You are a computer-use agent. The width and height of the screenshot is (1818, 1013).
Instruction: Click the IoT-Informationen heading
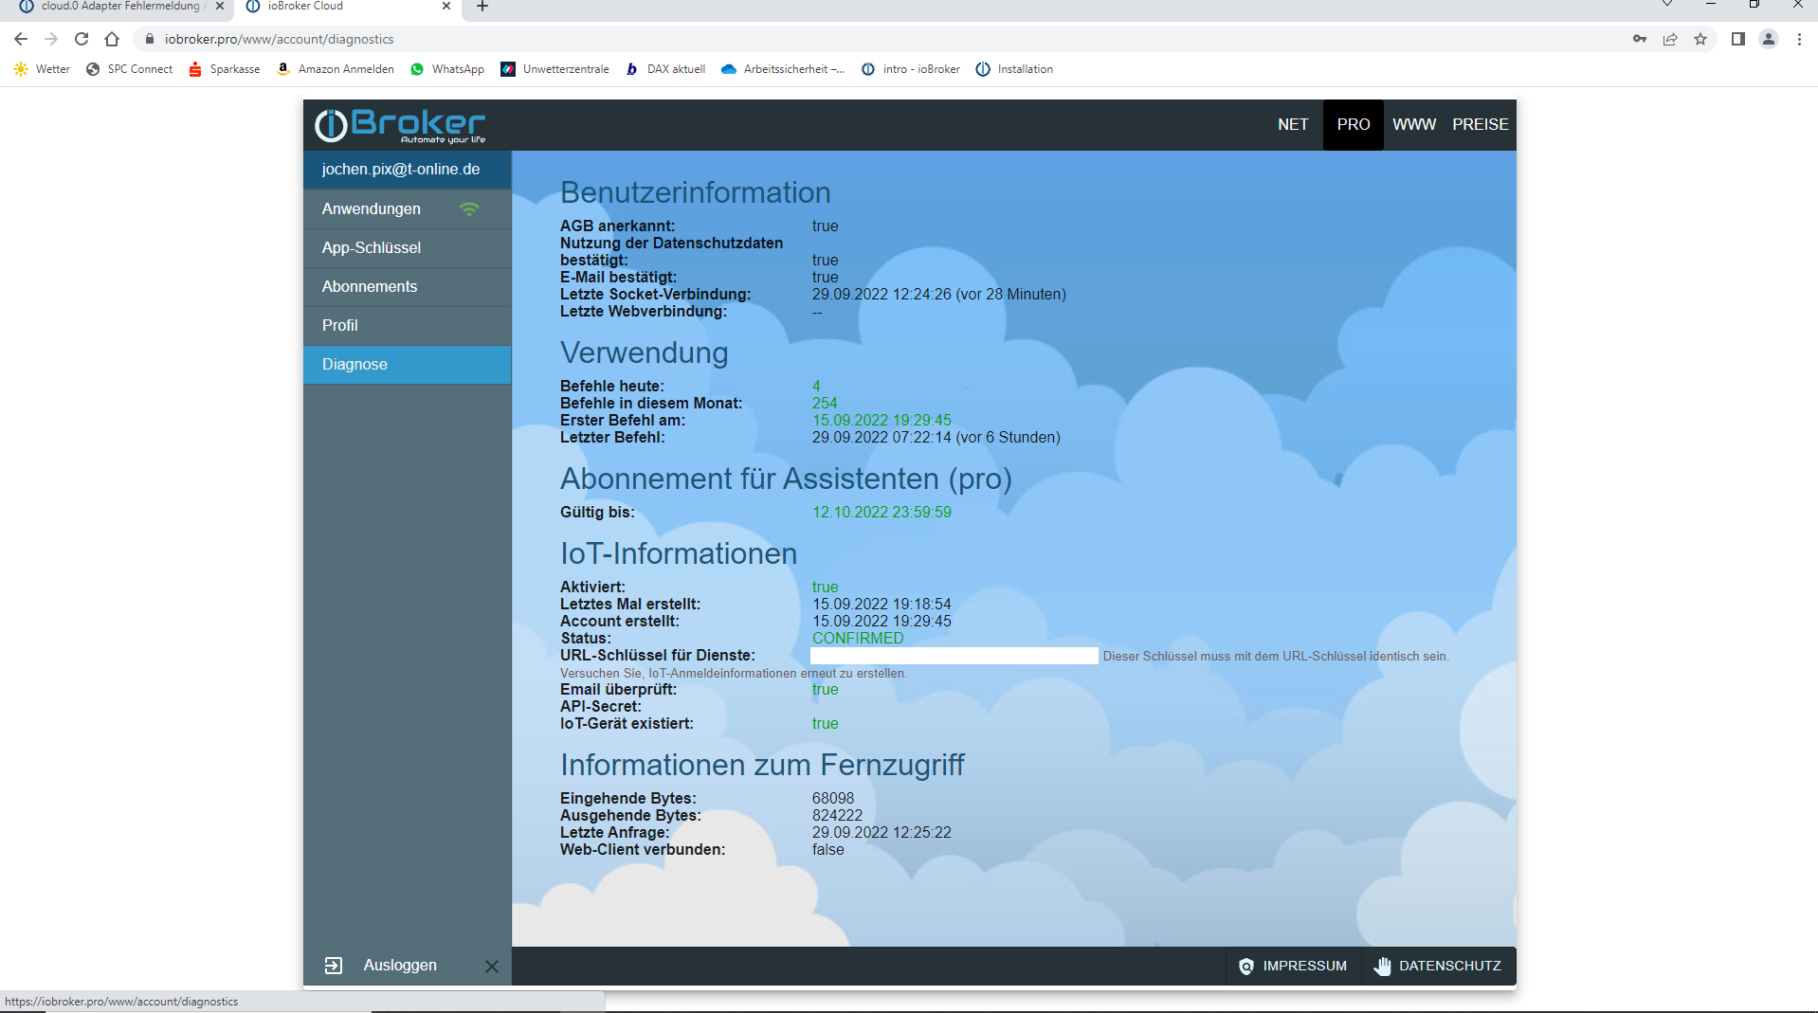pyautogui.click(x=679, y=553)
